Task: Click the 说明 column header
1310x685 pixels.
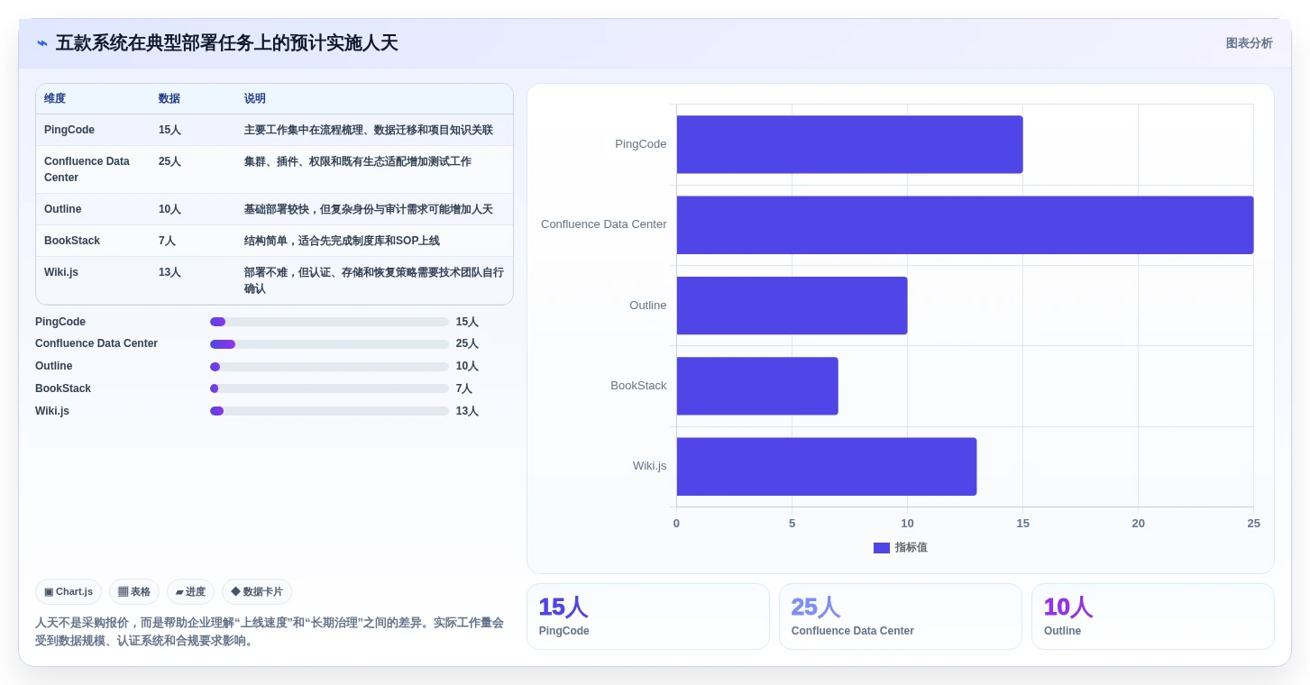Action: pos(255,99)
